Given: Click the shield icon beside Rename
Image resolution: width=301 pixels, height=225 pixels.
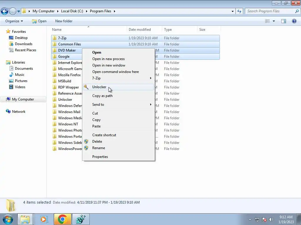Looking at the screenshot, I should tap(86, 148).
